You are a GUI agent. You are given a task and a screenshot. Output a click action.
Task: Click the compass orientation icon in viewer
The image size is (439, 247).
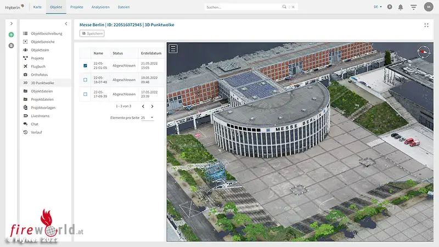(x=423, y=52)
